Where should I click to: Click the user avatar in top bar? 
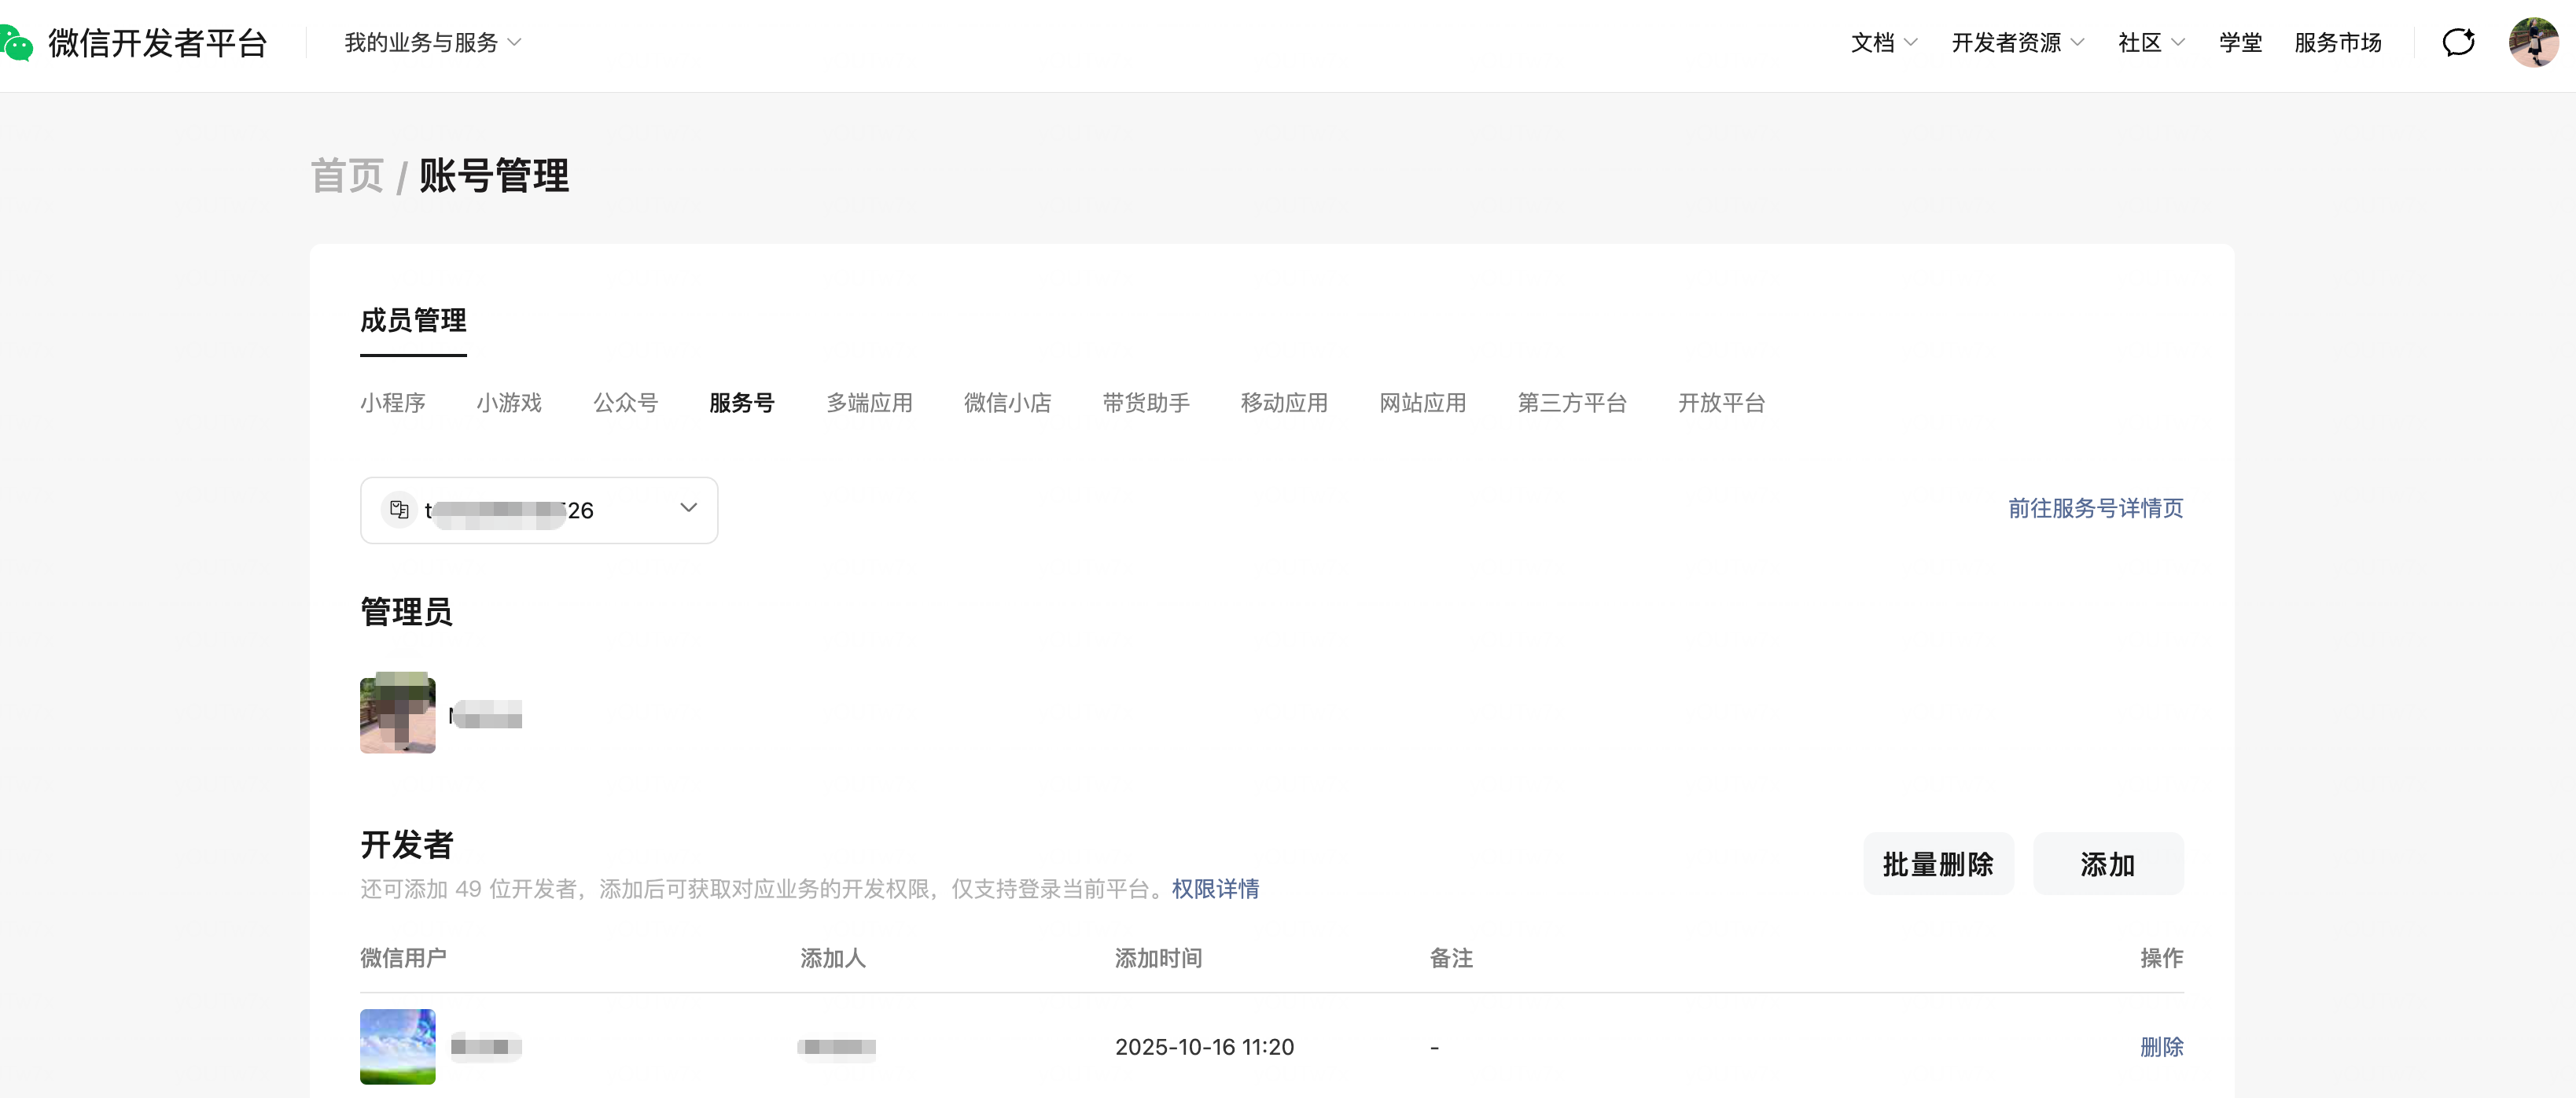2532,42
